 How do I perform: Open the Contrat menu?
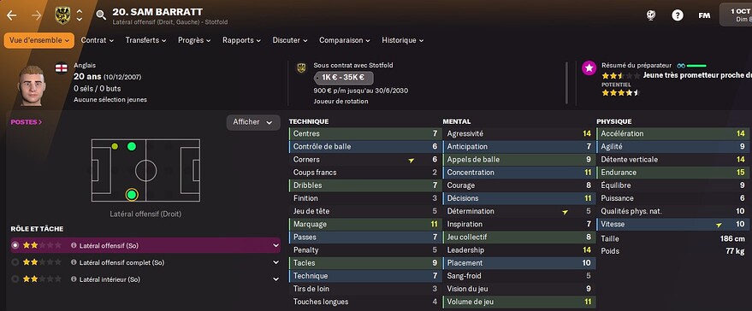coord(98,40)
